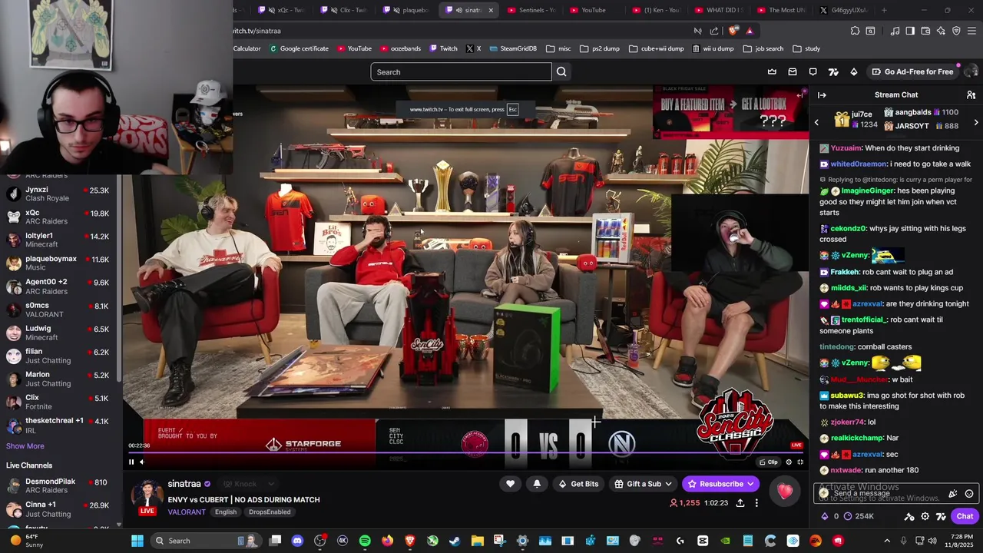Click the Get Bits diamond icon in top bar

[854, 72]
